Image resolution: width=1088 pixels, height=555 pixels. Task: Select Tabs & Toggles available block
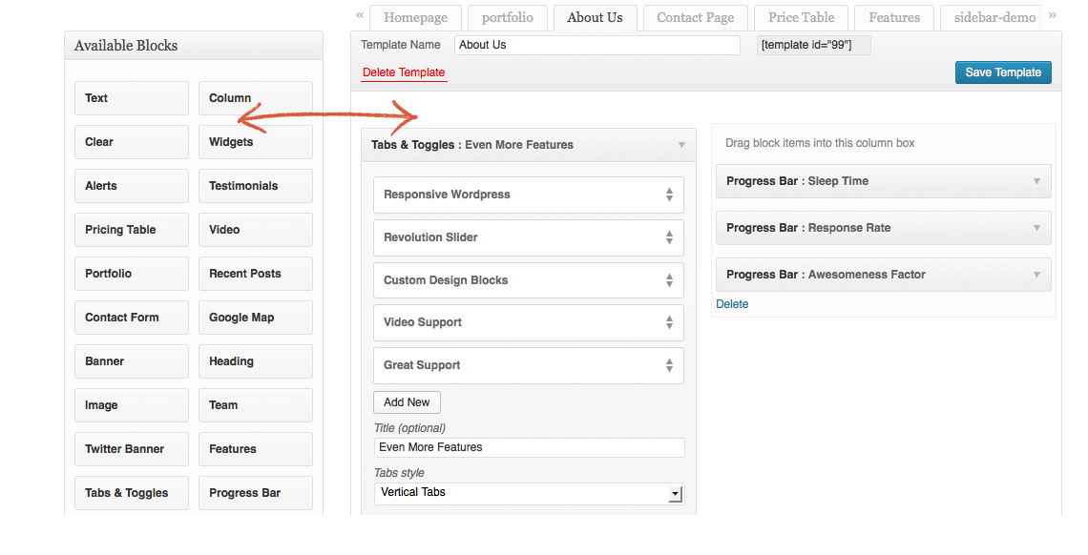pyautogui.click(x=131, y=493)
